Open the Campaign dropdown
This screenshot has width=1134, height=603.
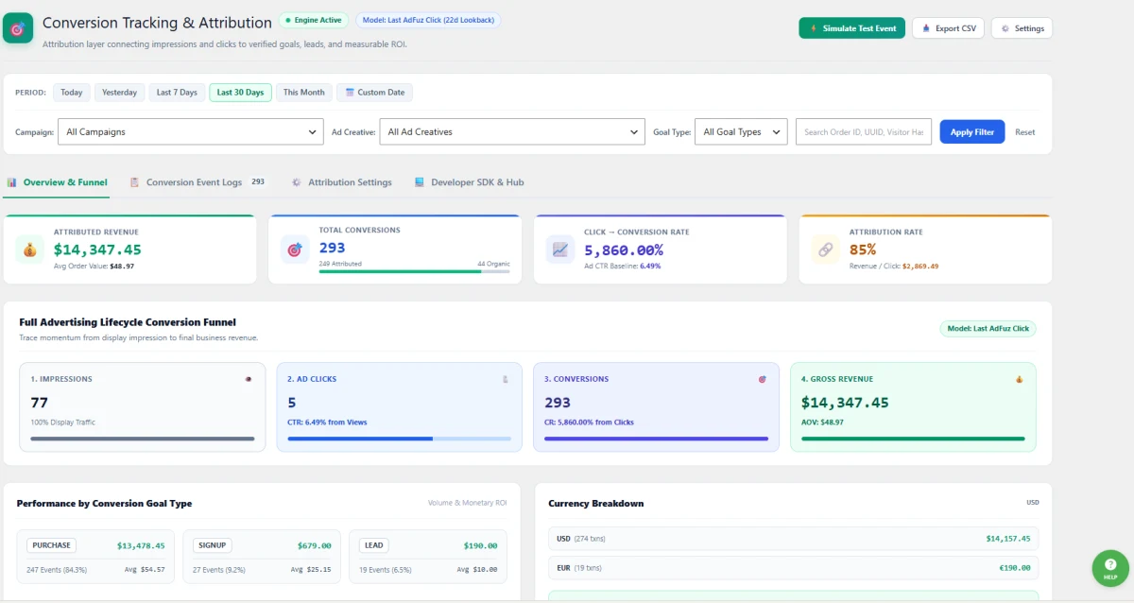click(191, 132)
